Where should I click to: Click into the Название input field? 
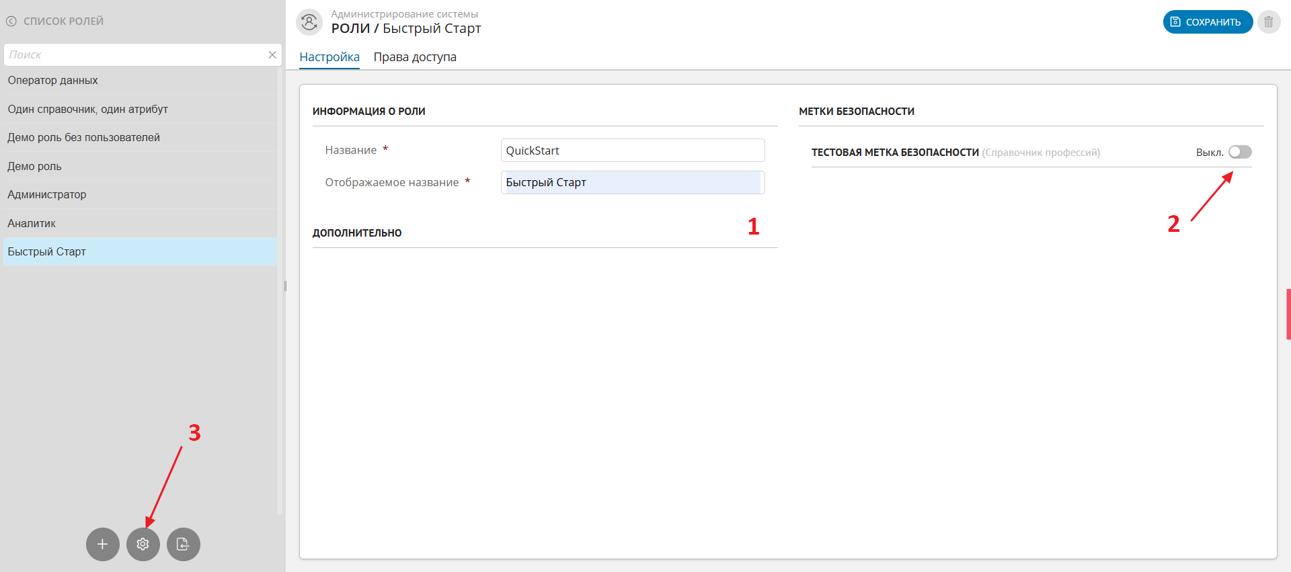(x=632, y=151)
